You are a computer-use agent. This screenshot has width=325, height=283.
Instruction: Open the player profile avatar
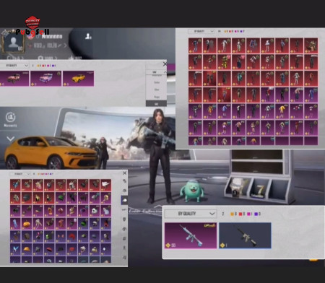click(x=13, y=43)
